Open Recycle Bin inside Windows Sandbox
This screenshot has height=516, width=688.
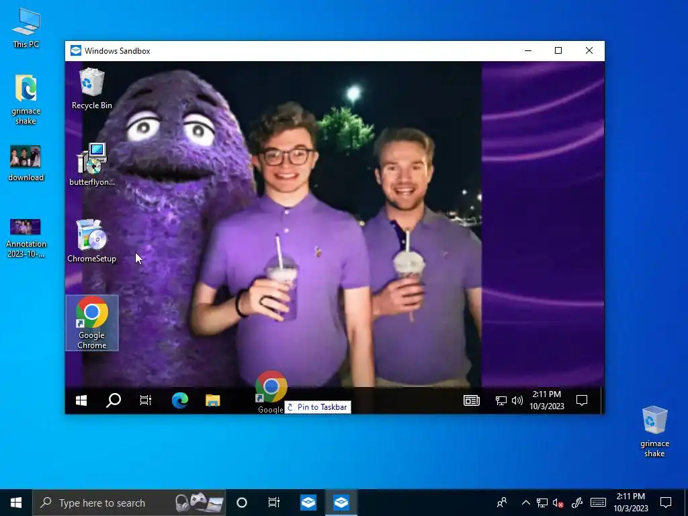[91, 89]
